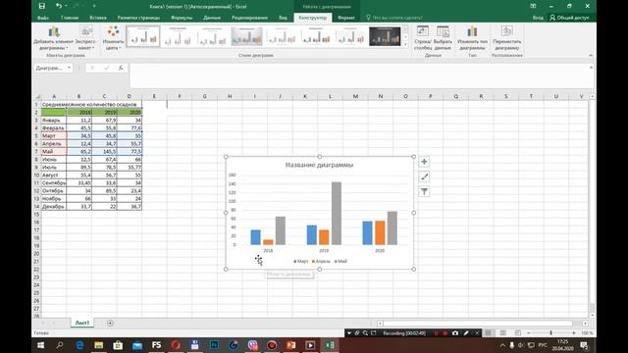Show hidden system tray icons chevron
Image resolution: width=628 pixels, height=353 pixels.
point(502,345)
